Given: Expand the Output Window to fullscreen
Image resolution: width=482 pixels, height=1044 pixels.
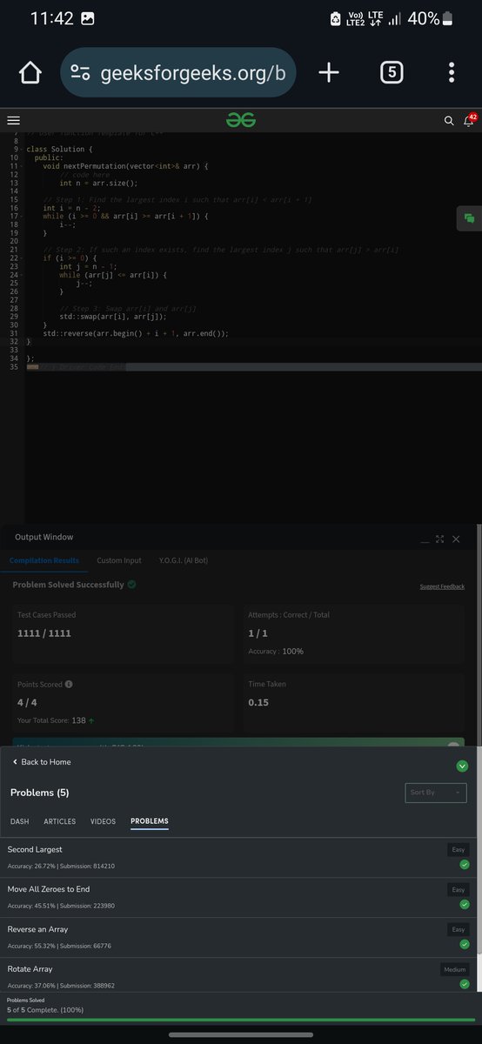Looking at the screenshot, I should pyautogui.click(x=440, y=539).
